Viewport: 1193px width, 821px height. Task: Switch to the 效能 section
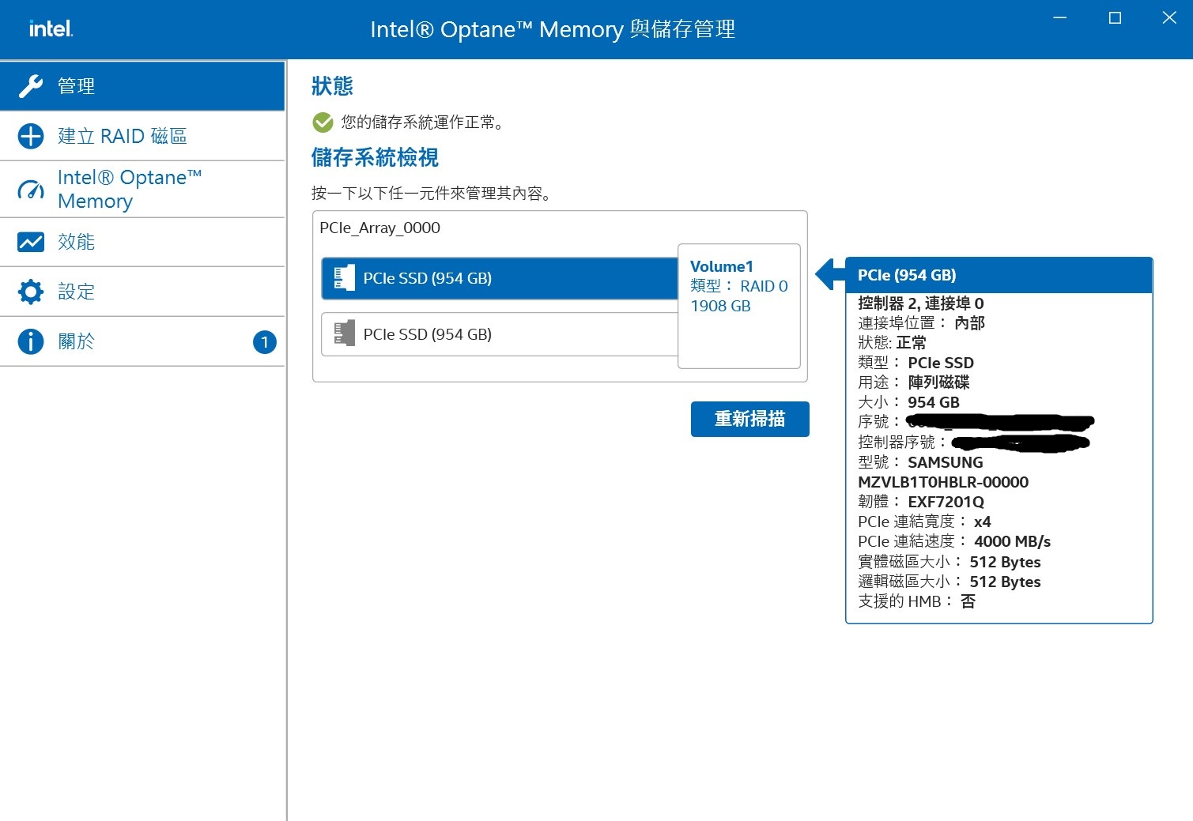[77, 242]
